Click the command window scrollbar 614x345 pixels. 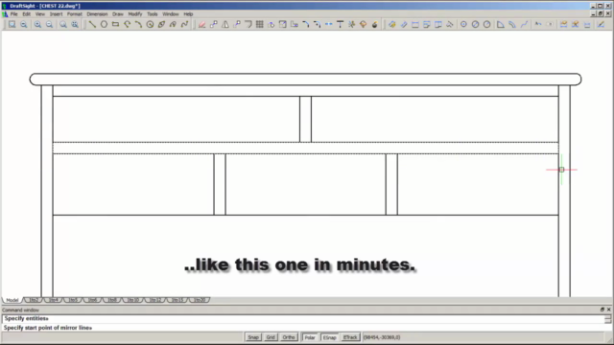pos(607,319)
